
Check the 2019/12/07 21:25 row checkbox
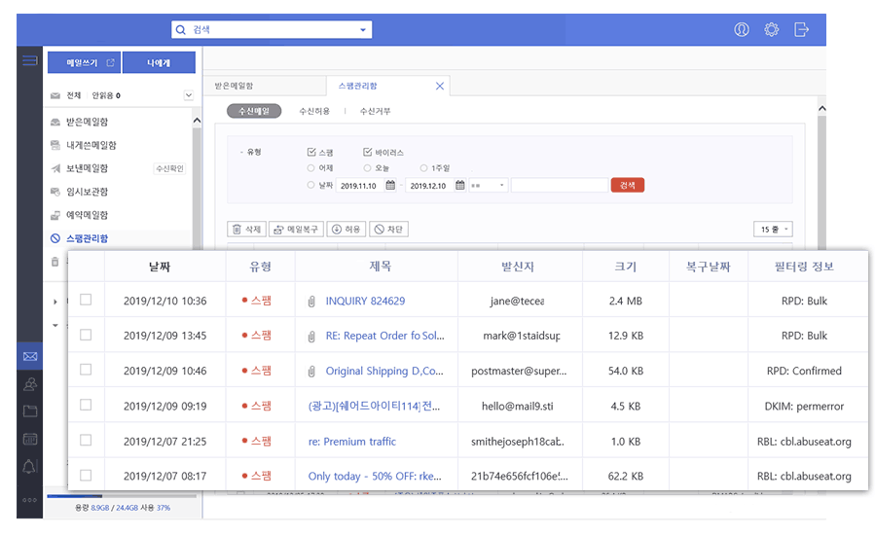coord(86,440)
